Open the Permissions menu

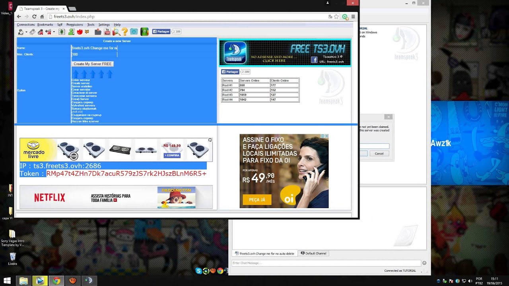click(x=75, y=25)
